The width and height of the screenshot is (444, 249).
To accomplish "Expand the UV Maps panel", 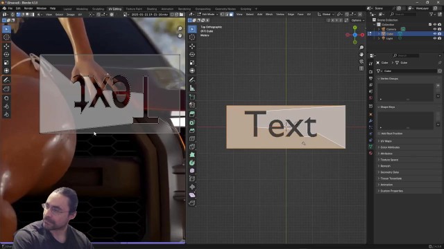I will 386,141.
